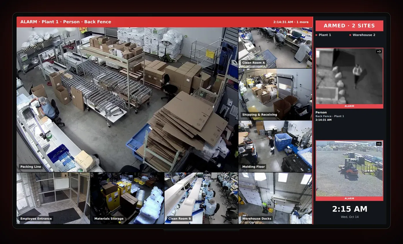Open the Molding Floor camera feed
Screen dimensions: 403x244
pos(275,146)
